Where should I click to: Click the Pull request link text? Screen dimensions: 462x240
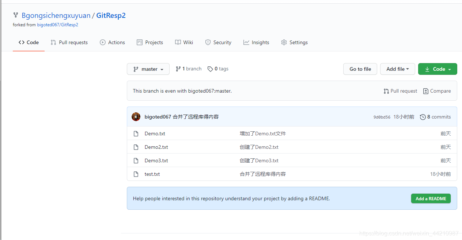click(404, 91)
